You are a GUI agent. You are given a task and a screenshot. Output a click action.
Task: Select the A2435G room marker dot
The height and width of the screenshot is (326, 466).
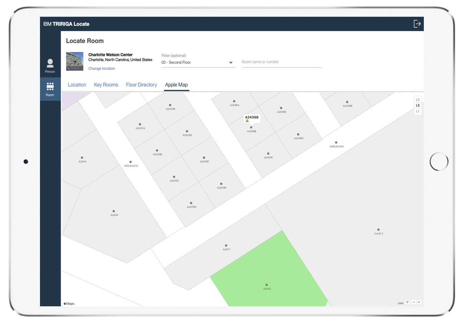pos(187,131)
